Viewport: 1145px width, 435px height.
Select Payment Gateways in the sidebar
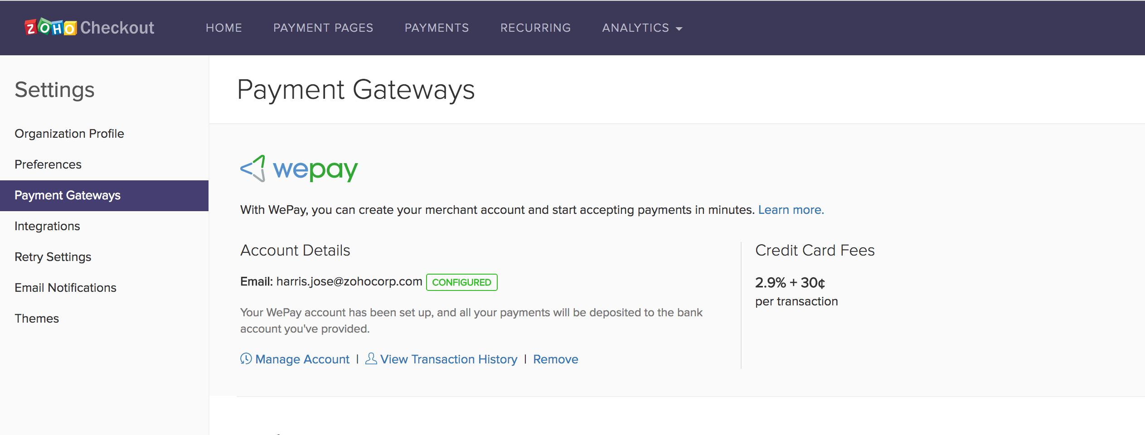[x=68, y=195]
